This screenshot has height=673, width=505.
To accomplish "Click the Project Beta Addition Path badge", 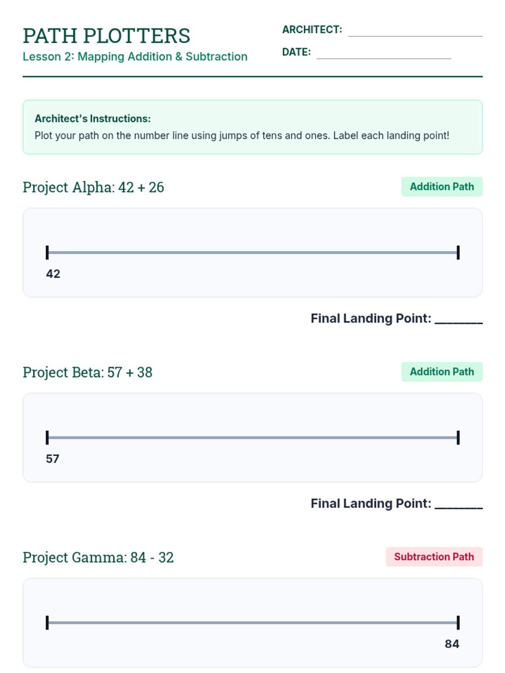I will (x=441, y=372).
